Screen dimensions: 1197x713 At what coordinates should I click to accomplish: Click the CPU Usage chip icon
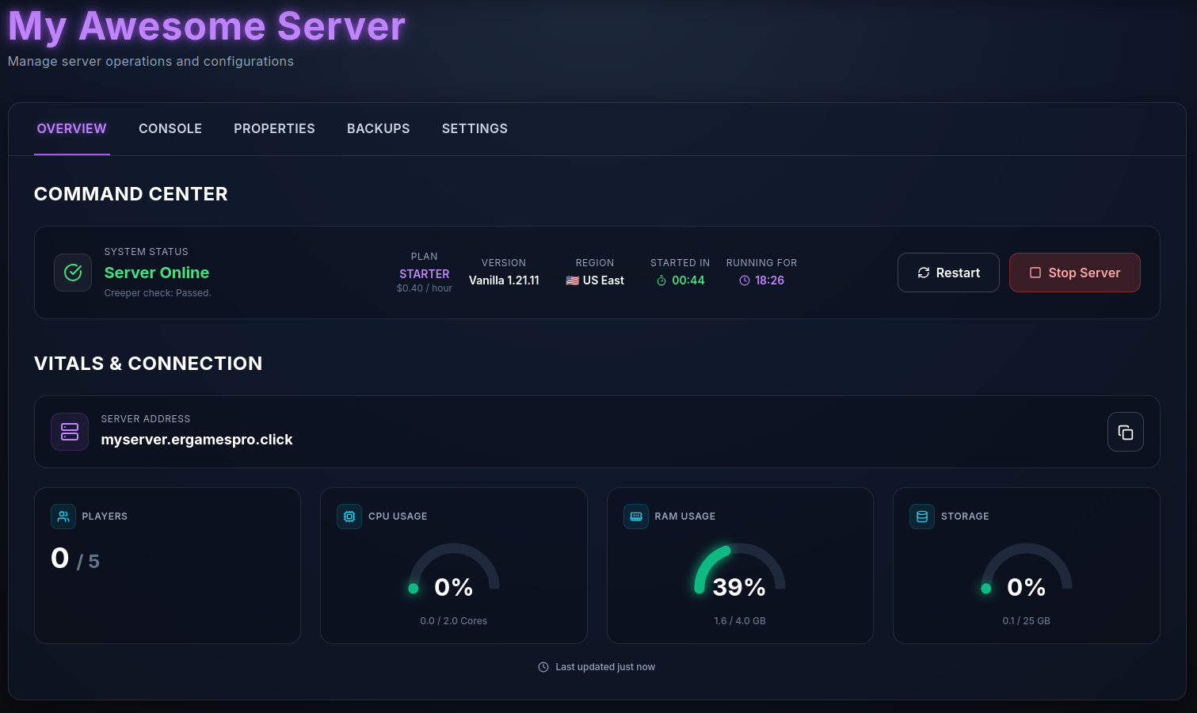[349, 516]
